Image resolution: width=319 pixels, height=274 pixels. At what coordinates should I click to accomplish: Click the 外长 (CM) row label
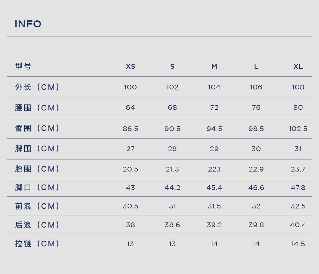(37, 87)
